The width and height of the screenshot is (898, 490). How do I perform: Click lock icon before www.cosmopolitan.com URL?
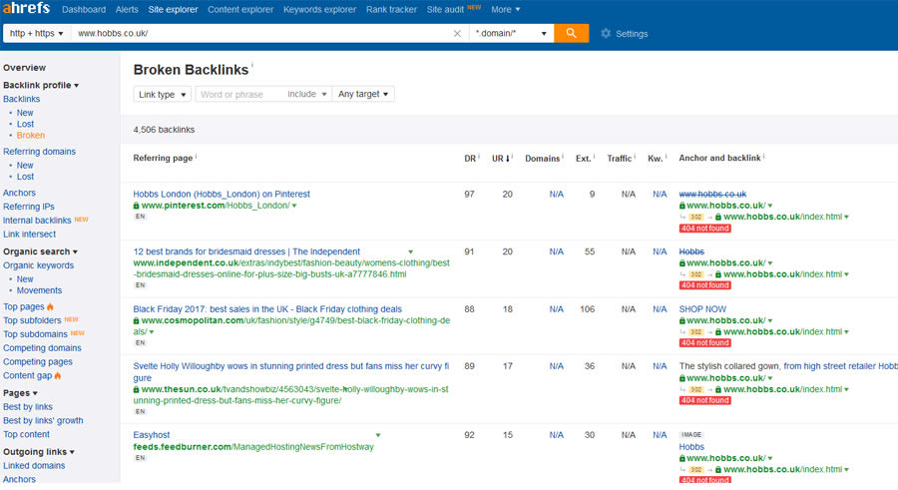137,320
